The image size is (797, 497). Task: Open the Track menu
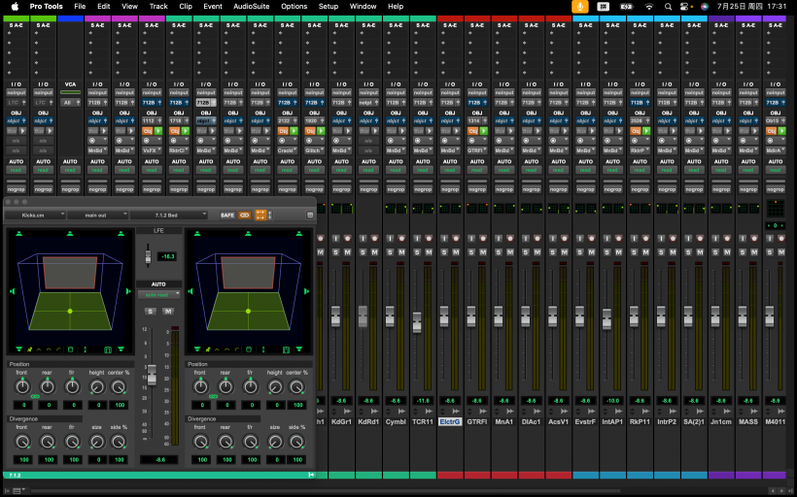click(x=158, y=7)
